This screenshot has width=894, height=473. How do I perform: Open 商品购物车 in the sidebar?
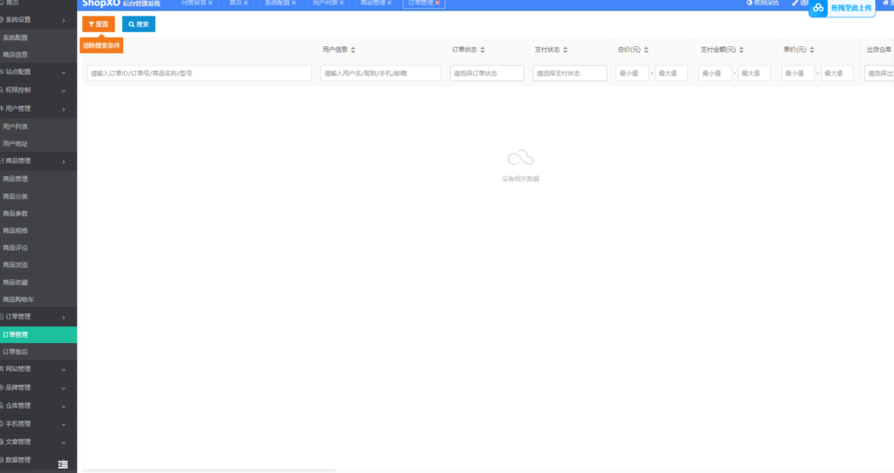pos(38,299)
